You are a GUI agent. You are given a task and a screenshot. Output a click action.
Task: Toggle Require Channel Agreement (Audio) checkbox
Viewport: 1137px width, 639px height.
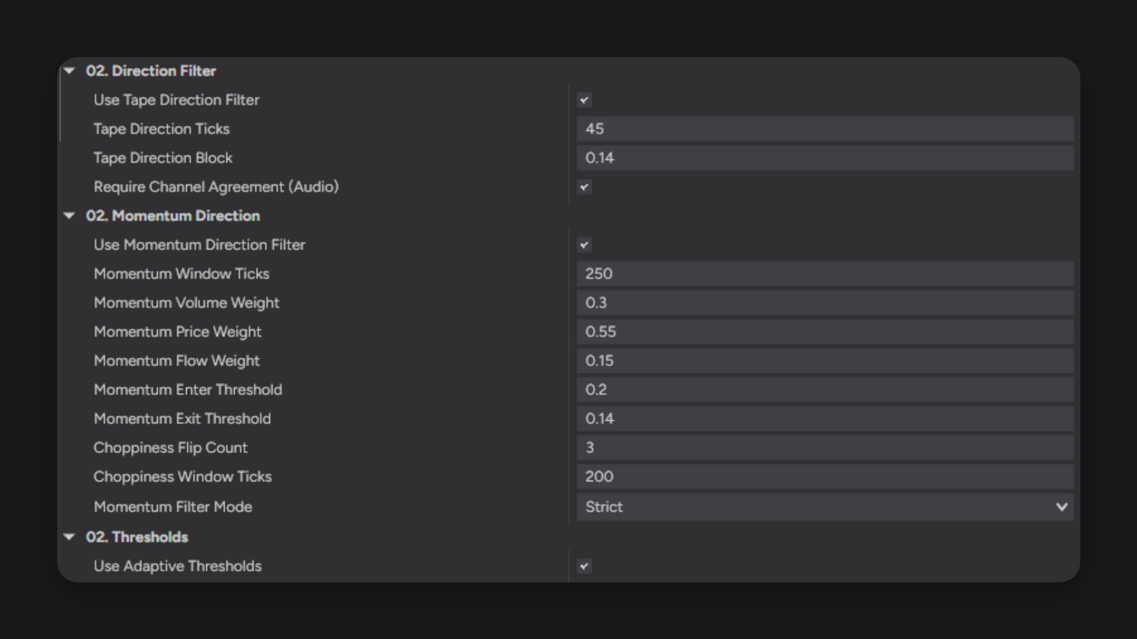[x=584, y=187]
